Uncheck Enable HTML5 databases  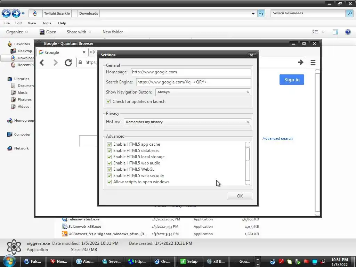click(x=109, y=151)
